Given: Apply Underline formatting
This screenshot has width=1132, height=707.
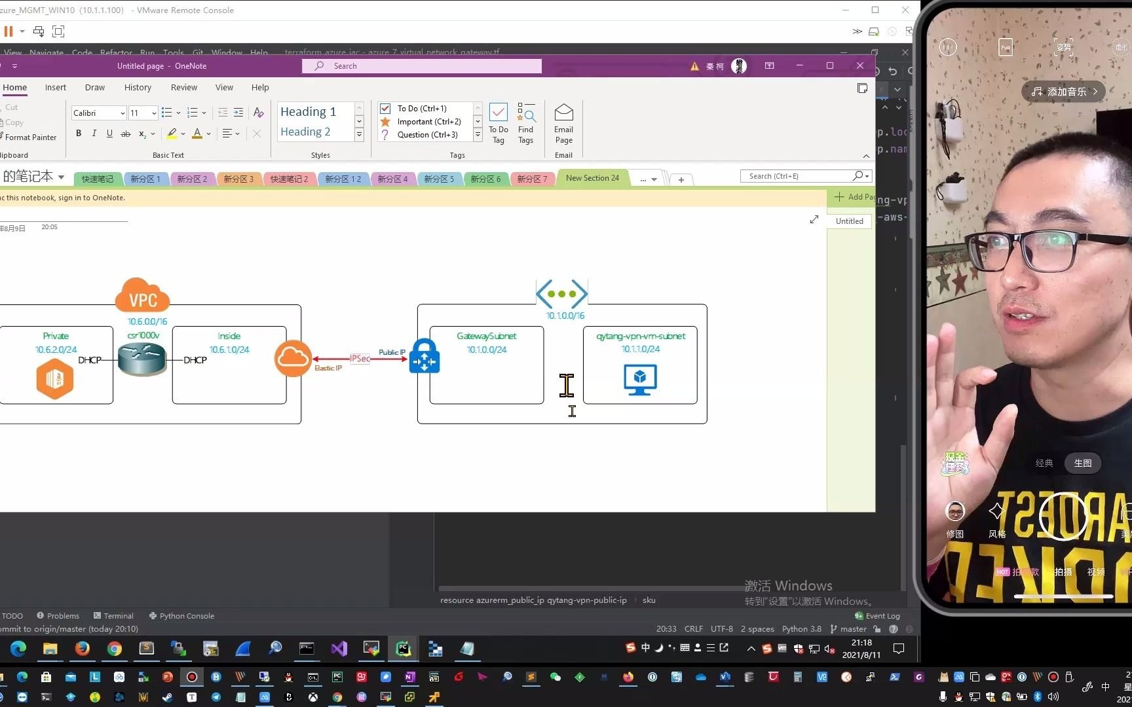Looking at the screenshot, I should click(x=109, y=134).
